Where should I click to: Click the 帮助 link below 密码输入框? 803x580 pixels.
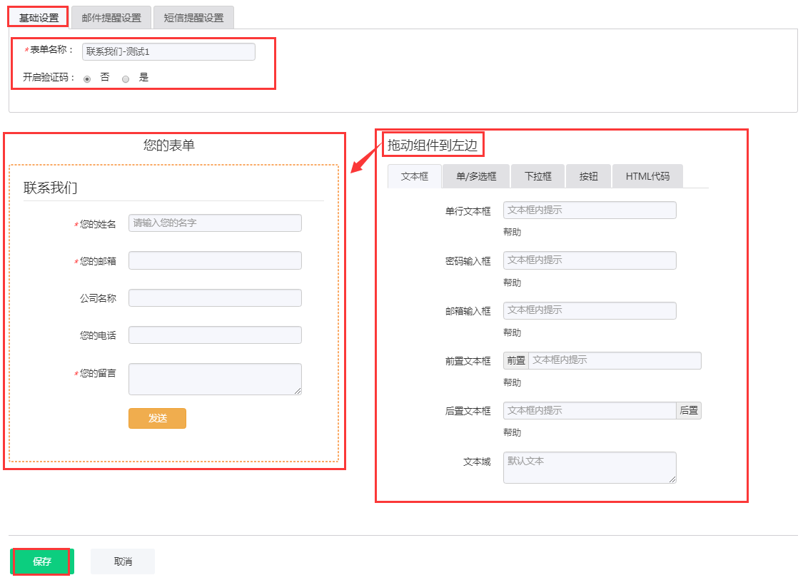[512, 282]
